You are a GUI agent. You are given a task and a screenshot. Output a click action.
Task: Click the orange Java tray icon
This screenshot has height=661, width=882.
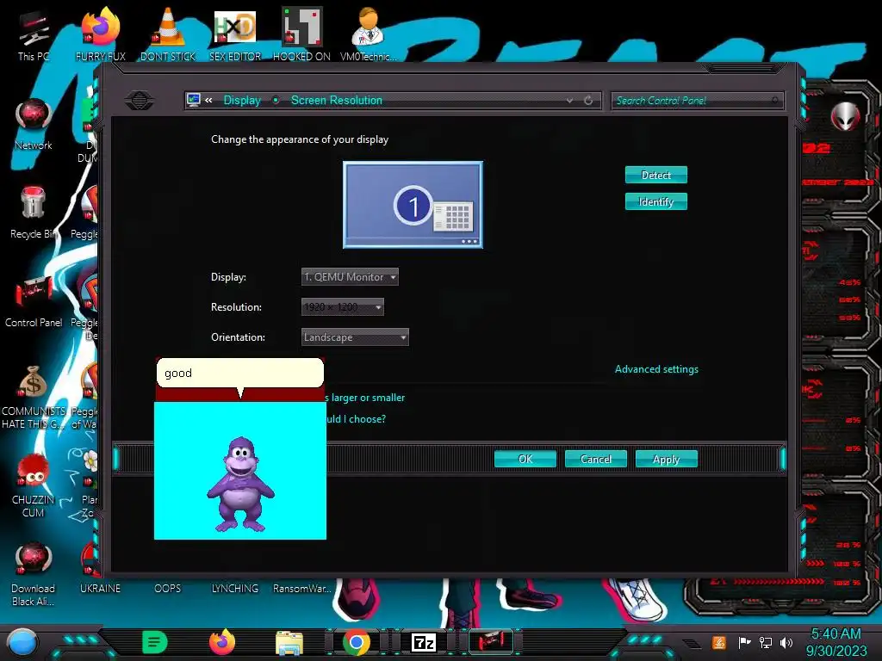(x=719, y=642)
